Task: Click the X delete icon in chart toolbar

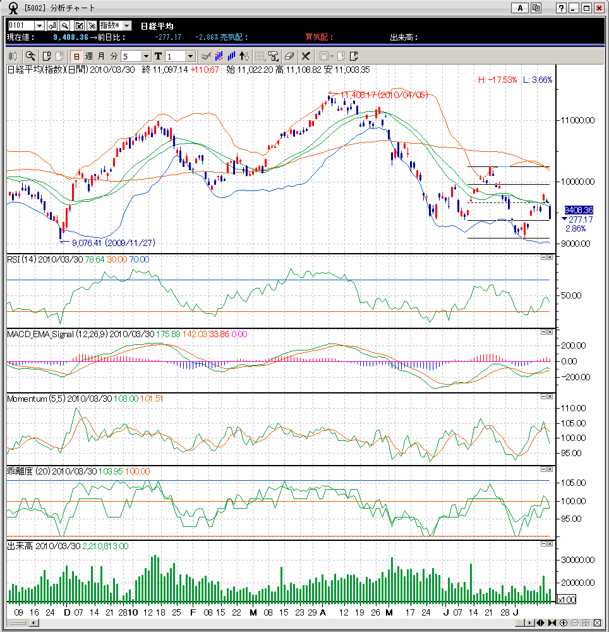Action: pyautogui.click(x=306, y=56)
